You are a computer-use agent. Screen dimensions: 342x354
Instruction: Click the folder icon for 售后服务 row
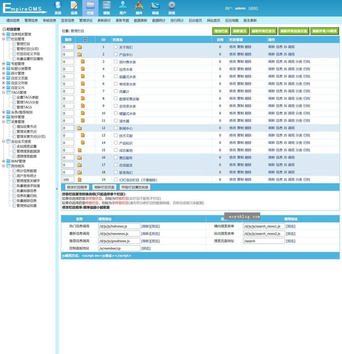point(80,158)
